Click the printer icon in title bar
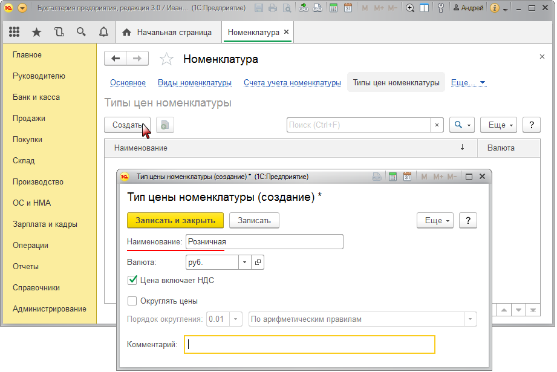This screenshot has height=372, width=557. click(273, 8)
